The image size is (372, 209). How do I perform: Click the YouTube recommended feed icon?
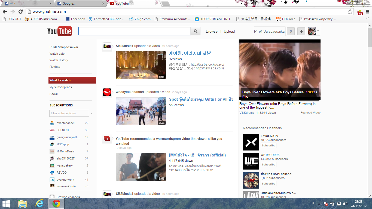pyautogui.click(x=107, y=139)
